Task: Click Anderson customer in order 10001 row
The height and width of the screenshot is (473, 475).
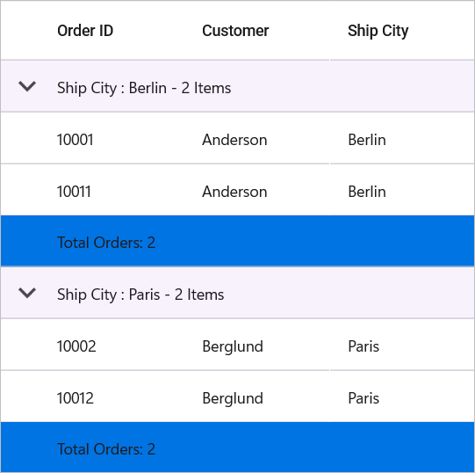Action: click(x=234, y=140)
